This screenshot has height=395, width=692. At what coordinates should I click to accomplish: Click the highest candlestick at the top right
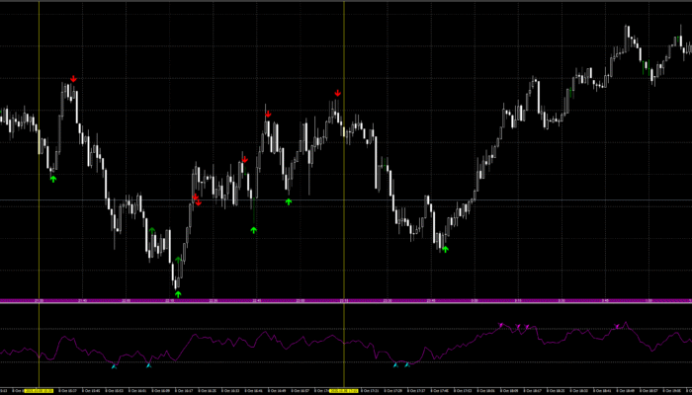coord(627,35)
